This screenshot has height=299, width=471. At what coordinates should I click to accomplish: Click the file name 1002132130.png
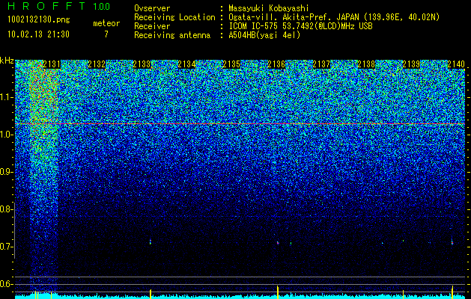tap(39, 20)
